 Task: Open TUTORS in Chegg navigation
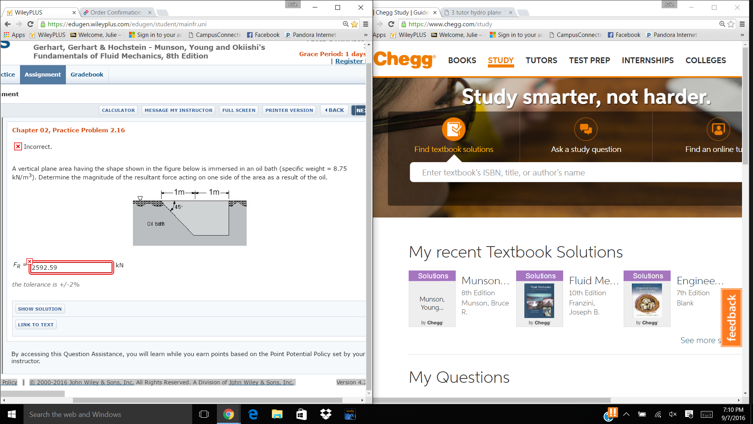pos(541,60)
